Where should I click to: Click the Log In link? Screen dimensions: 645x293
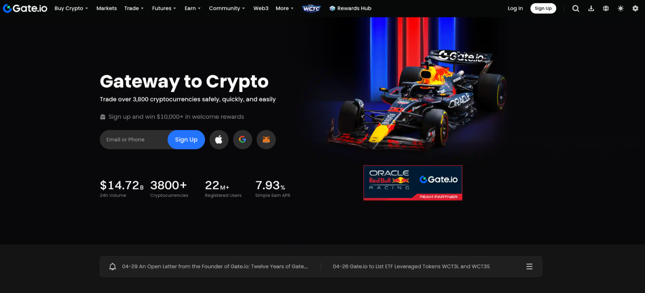click(515, 8)
